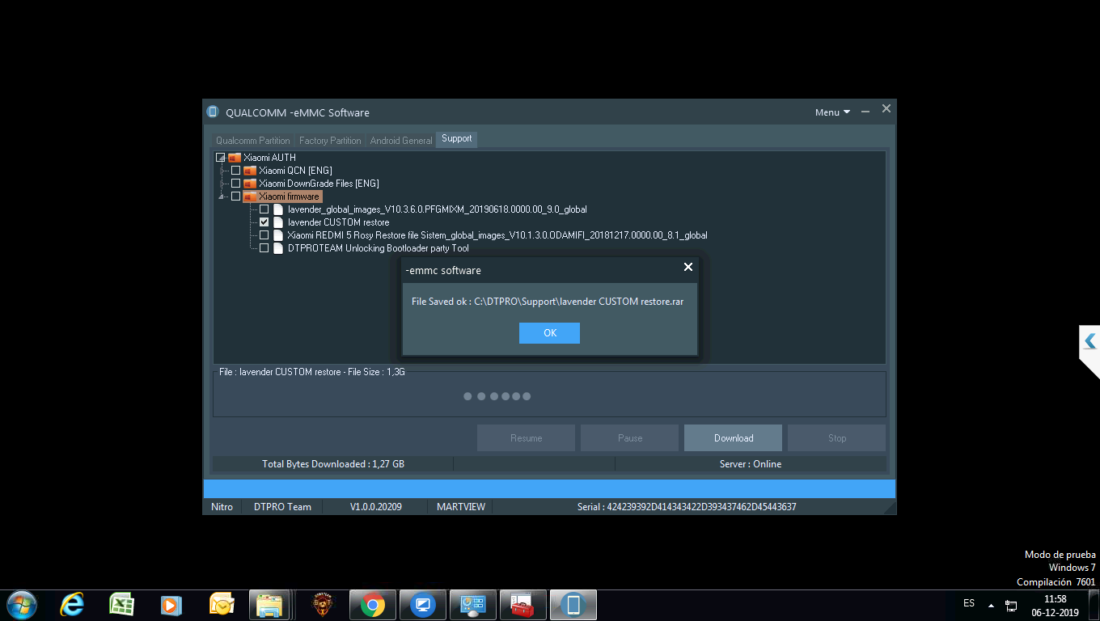Image resolution: width=1100 pixels, height=621 pixels.
Task: Switch to the Qualcomm Partition tab
Action: coord(252,141)
